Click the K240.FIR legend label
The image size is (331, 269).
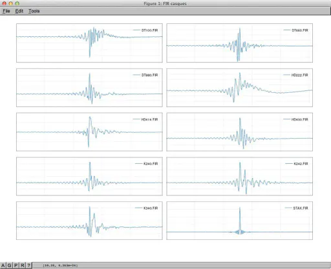pyautogui.click(x=151, y=164)
